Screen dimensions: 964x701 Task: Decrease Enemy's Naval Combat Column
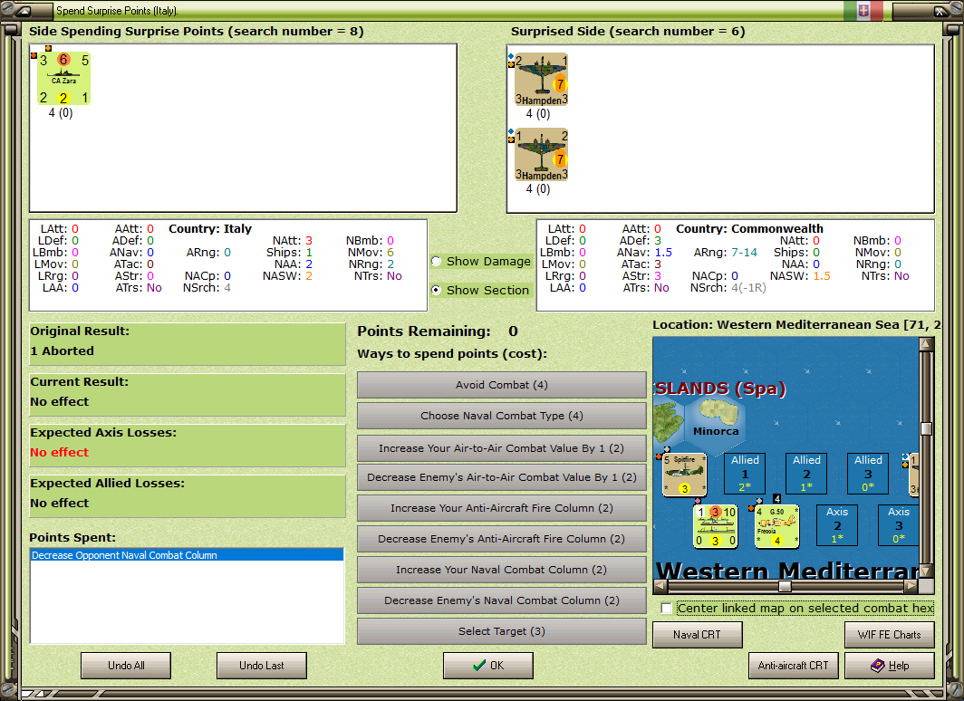pyautogui.click(x=502, y=600)
